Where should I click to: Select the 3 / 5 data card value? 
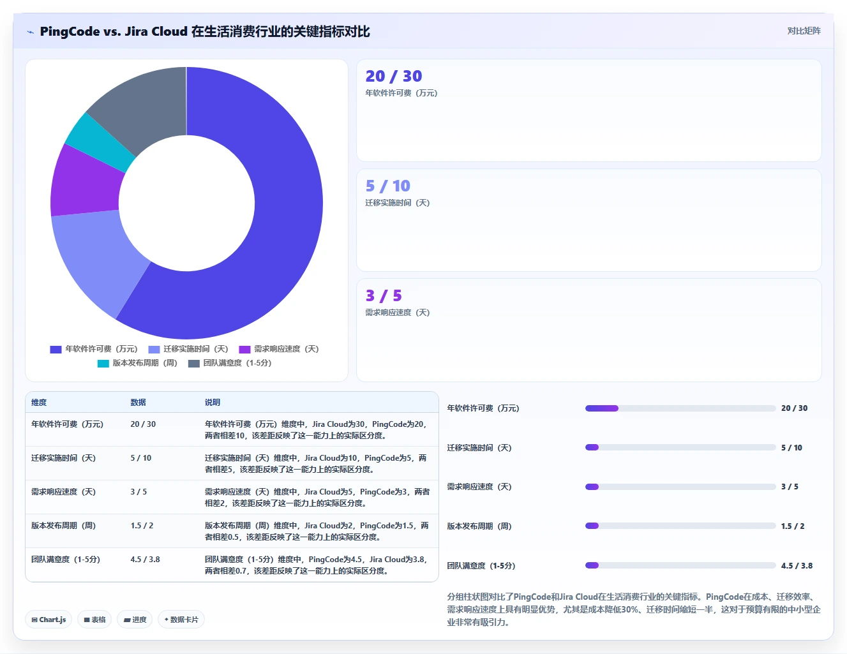[x=384, y=295]
